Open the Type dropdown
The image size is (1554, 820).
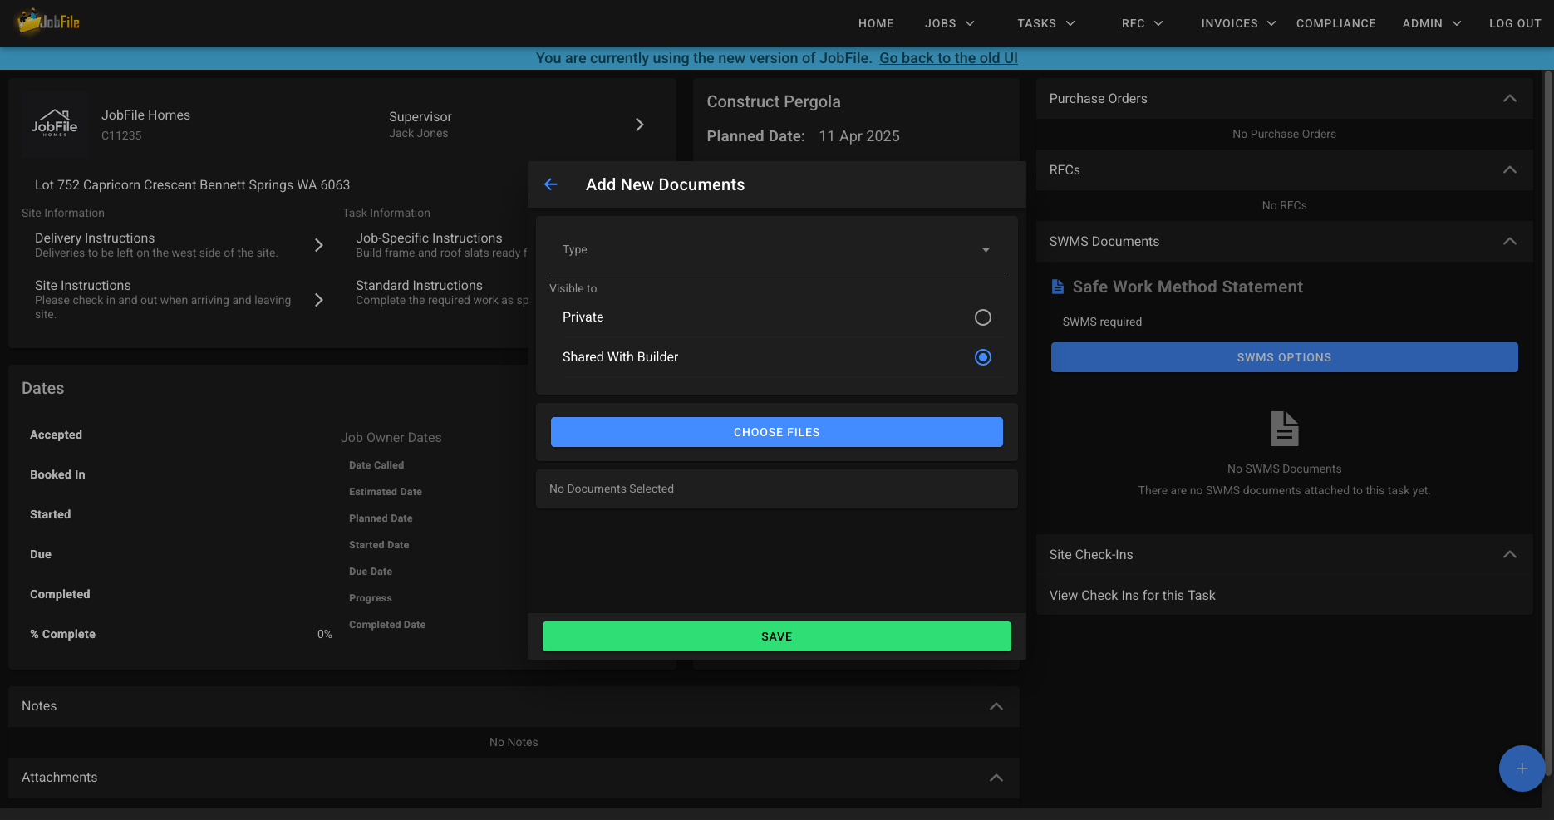[776, 250]
